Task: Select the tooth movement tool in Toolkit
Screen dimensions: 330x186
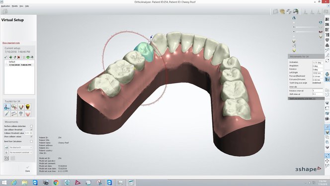Action: click(x=7, y=107)
